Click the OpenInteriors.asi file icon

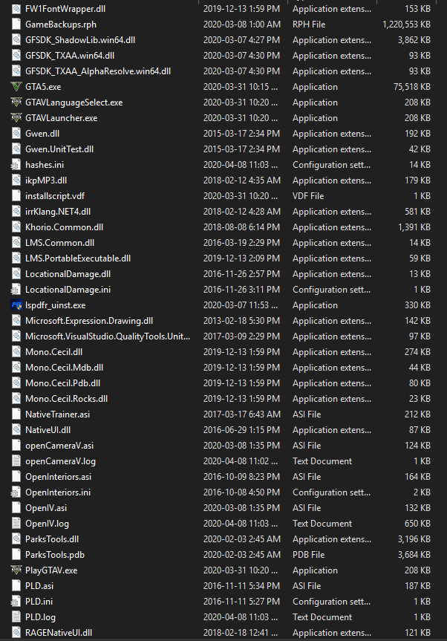[x=16, y=477]
